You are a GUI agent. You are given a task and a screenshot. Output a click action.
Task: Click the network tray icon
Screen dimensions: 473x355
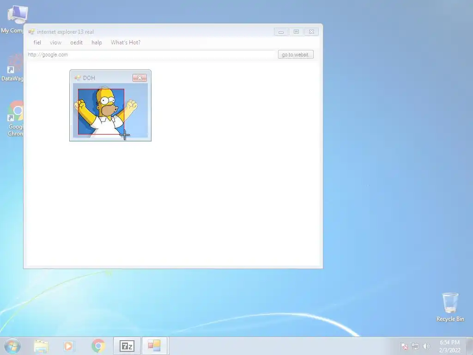point(415,346)
